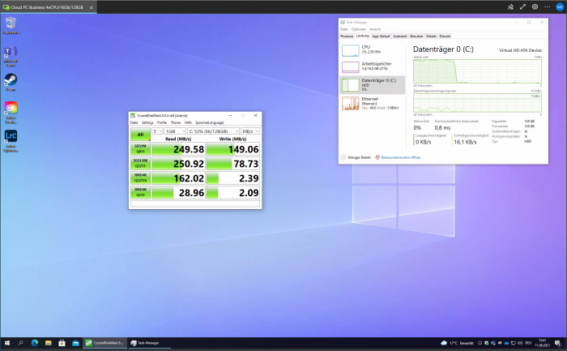Open the taskbar search magnifier
Viewport: 567px width, 351px height.
click(20, 343)
